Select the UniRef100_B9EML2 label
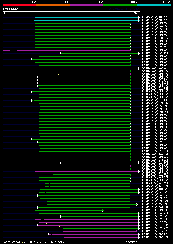 pos(155,142)
